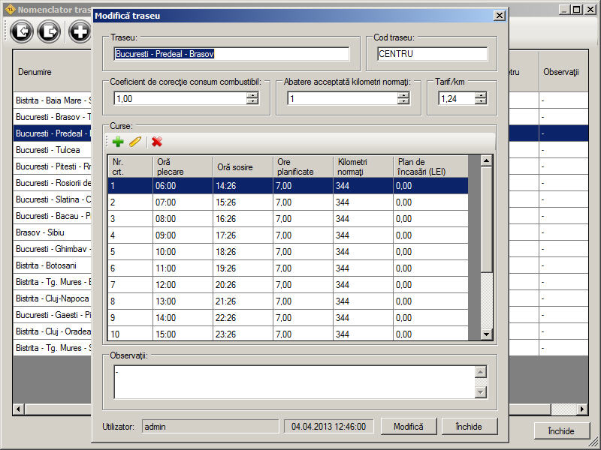Click the Observații scrollbar down arrow
Screen dimensions: 601x450
tap(481, 392)
